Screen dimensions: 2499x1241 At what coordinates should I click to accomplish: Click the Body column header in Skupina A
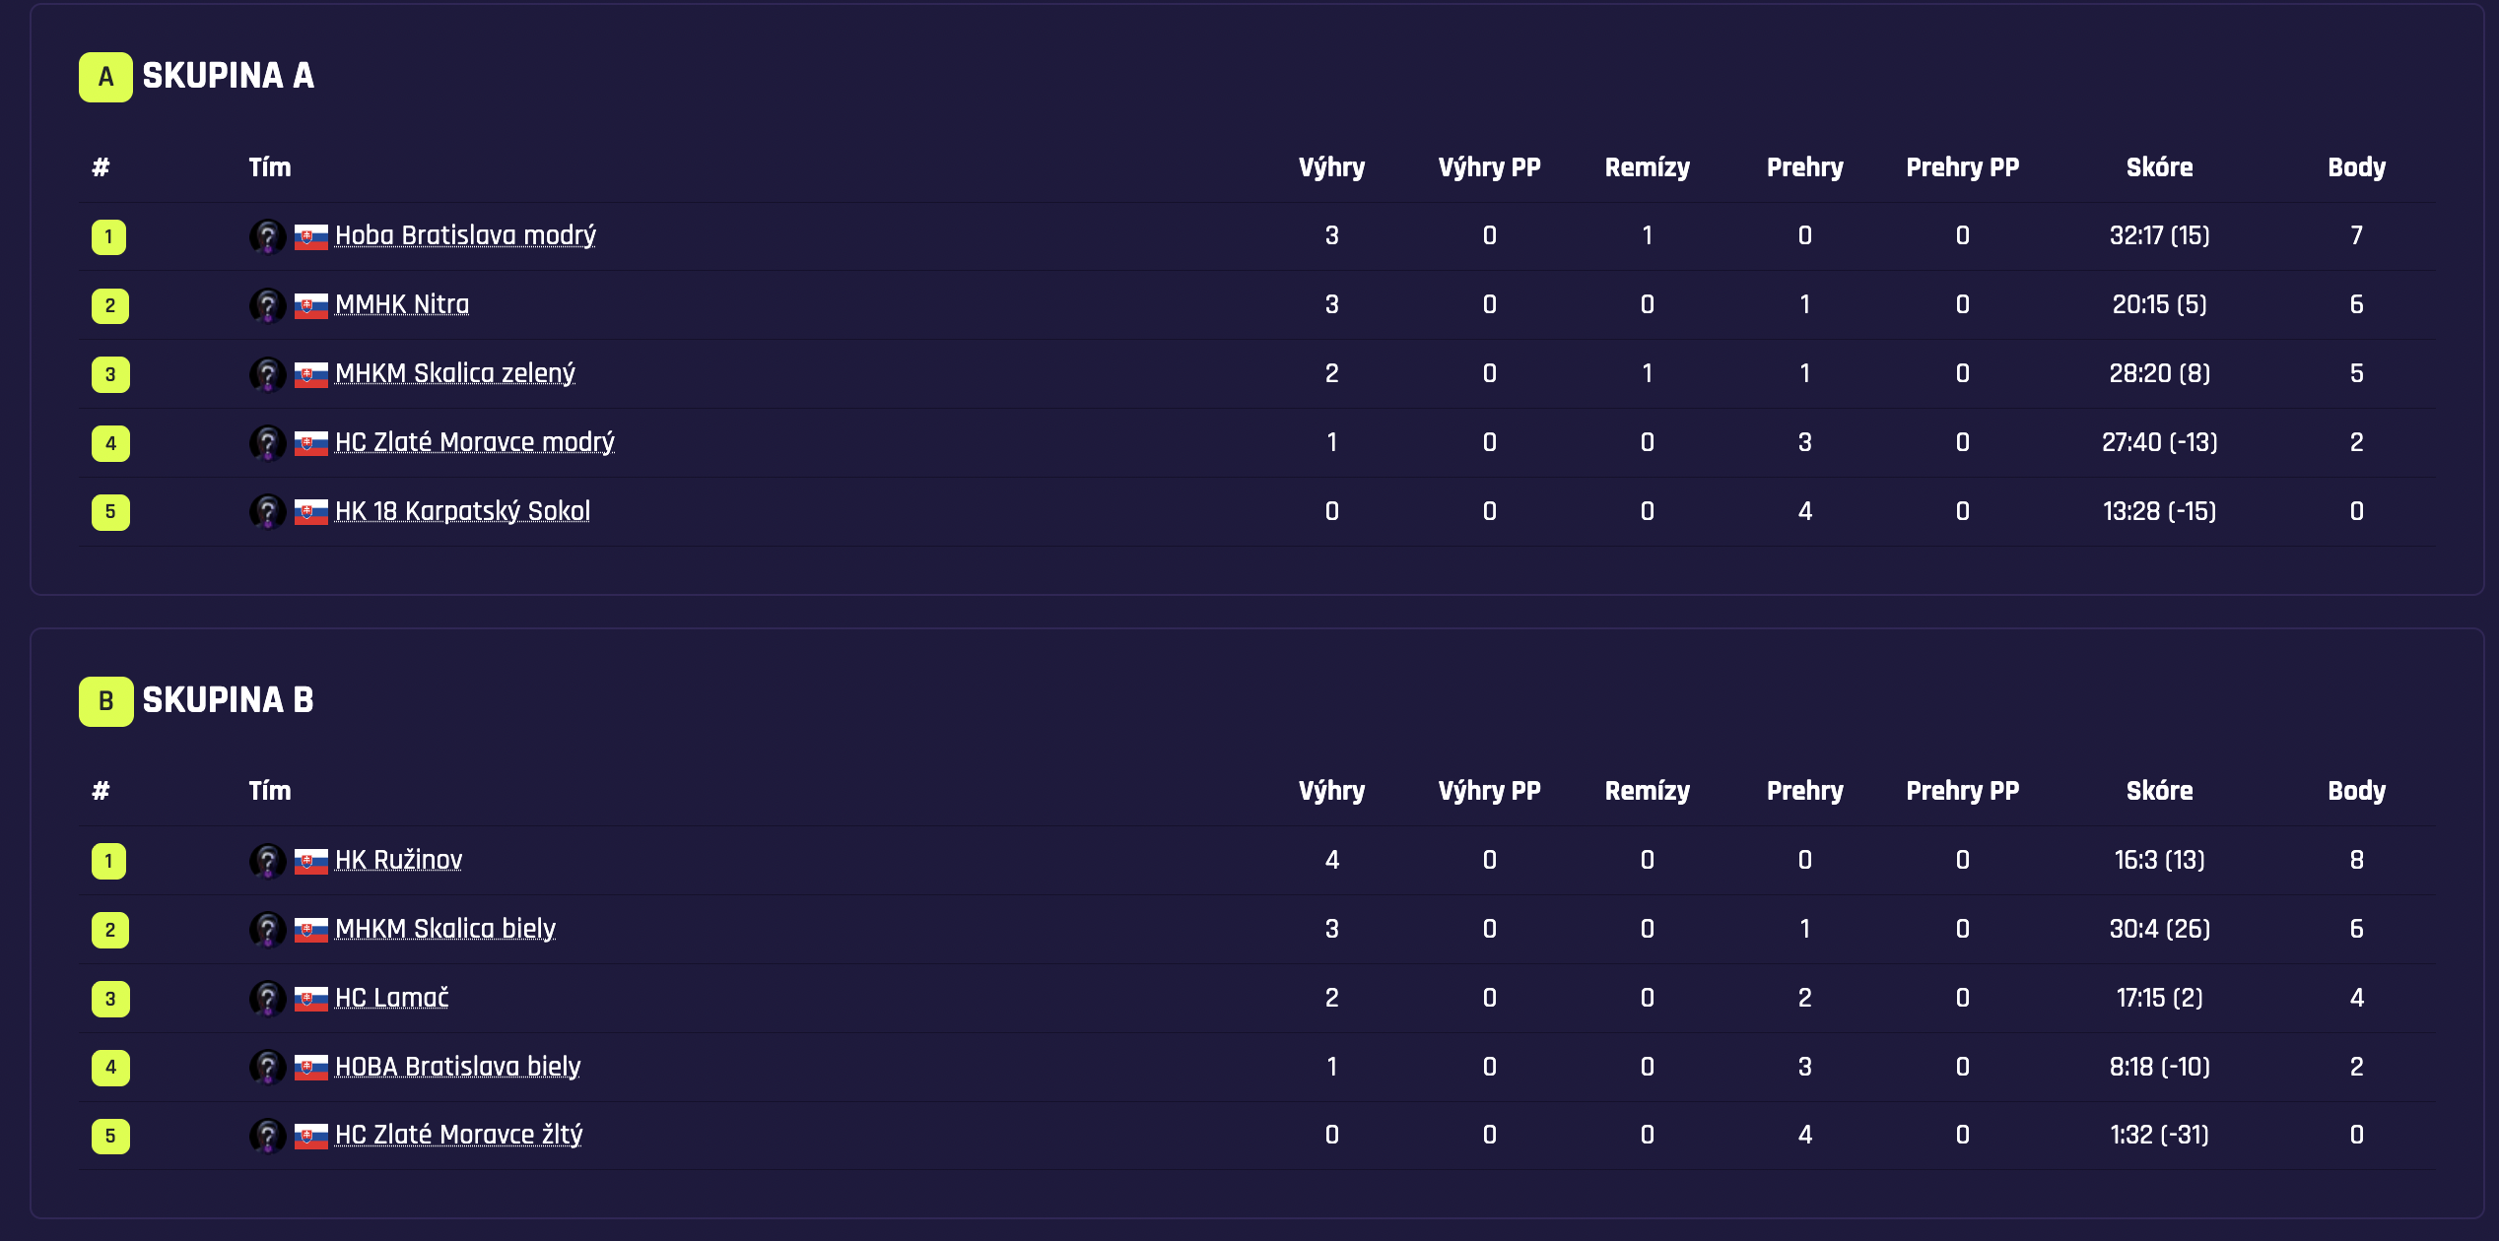point(2356,167)
